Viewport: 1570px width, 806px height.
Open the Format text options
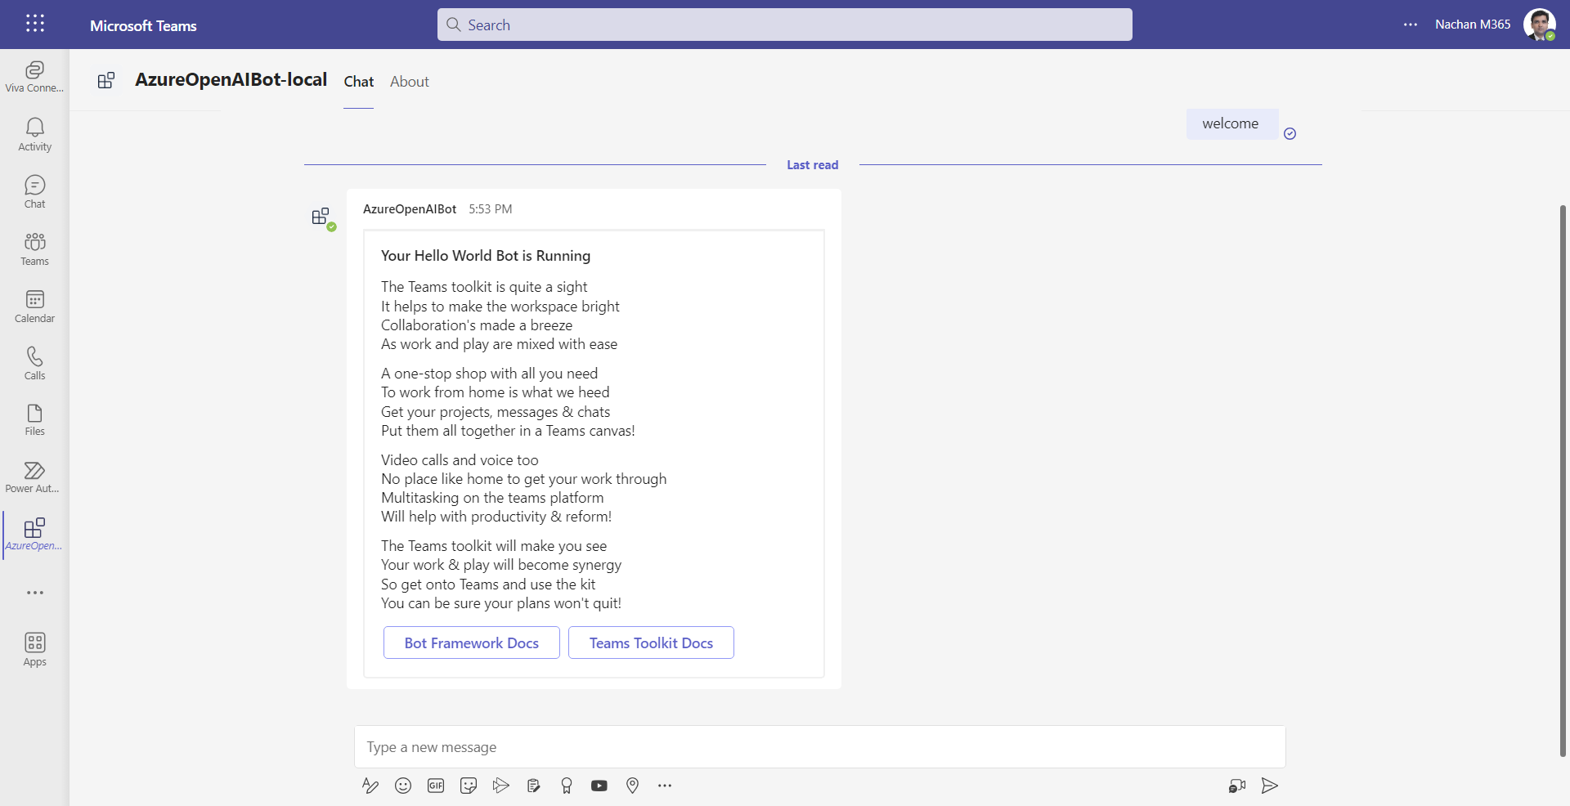click(x=370, y=786)
